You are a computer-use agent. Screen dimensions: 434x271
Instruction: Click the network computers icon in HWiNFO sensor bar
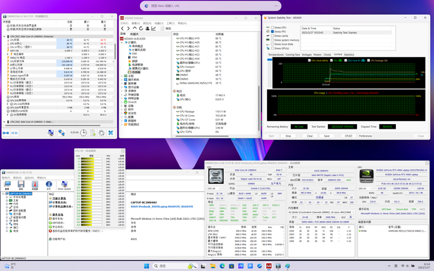[x=61, y=133]
